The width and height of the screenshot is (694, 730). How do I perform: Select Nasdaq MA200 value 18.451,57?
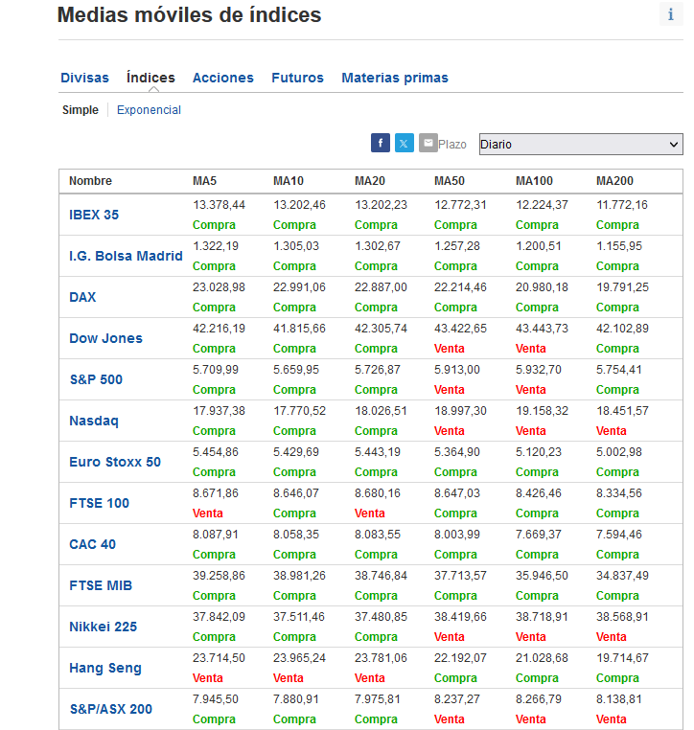(622, 411)
